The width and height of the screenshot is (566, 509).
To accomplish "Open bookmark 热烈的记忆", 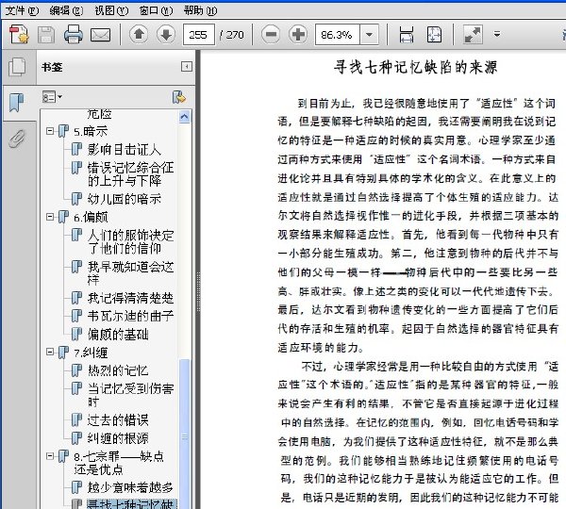I will click(118, 370).
